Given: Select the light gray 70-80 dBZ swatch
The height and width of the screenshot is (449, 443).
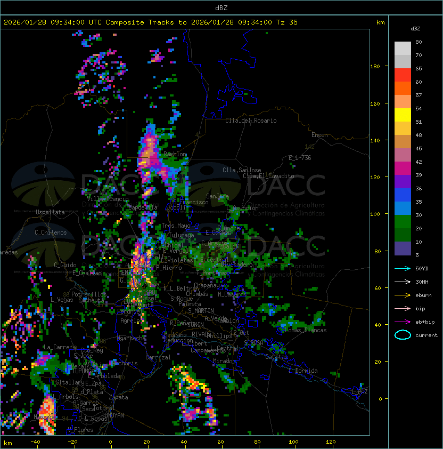Looking at the screenshot, I should pos(403,49).
